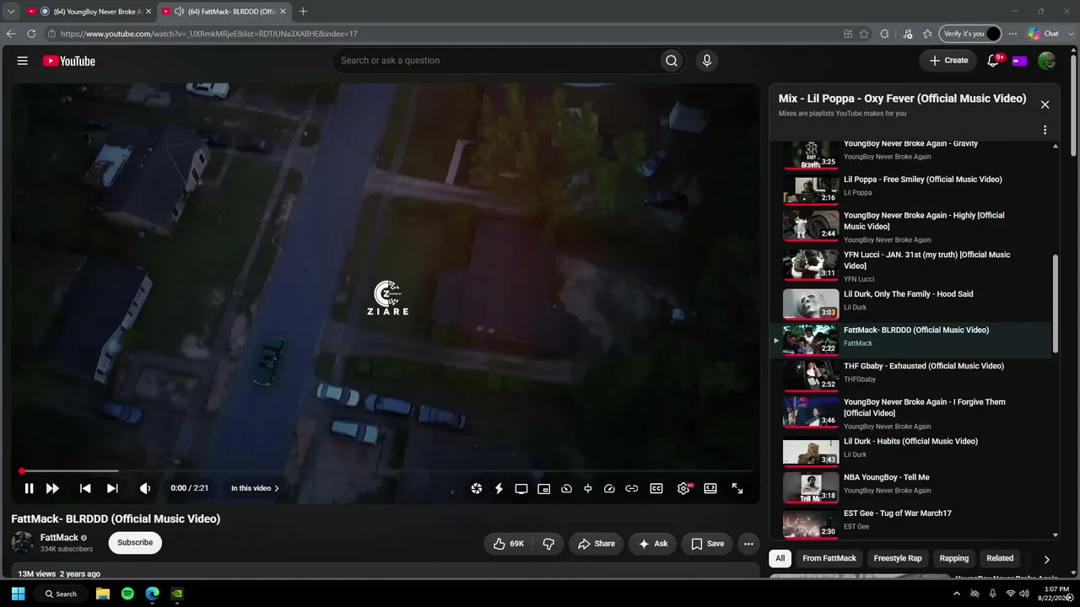Subscribe to the FattMack channel

click(x=135, y=543)
